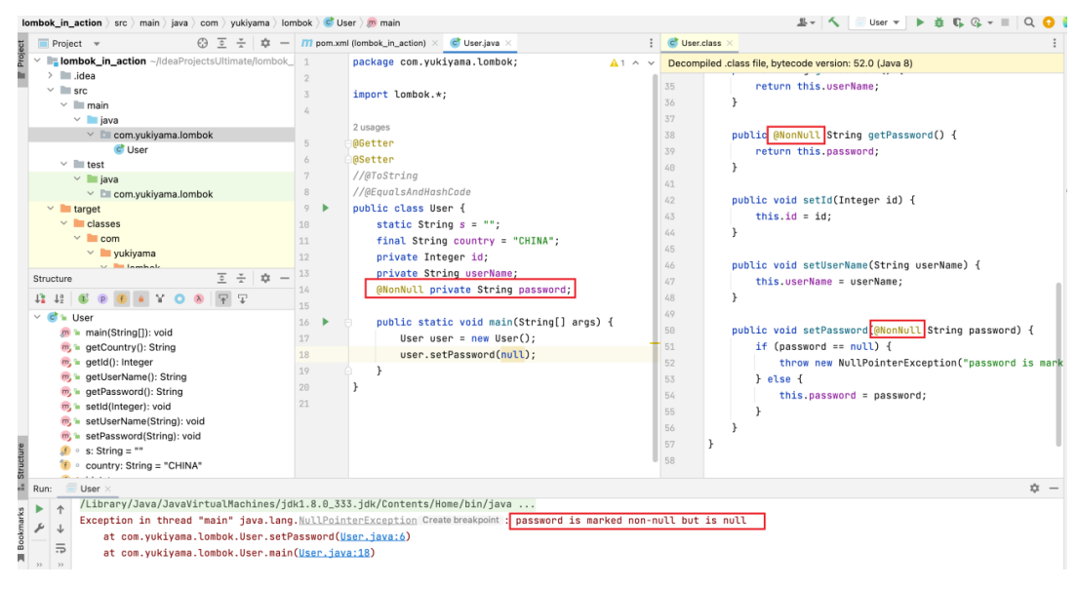
Task: Click the run gutter arrow beside main method
Action: coord(326,321)
